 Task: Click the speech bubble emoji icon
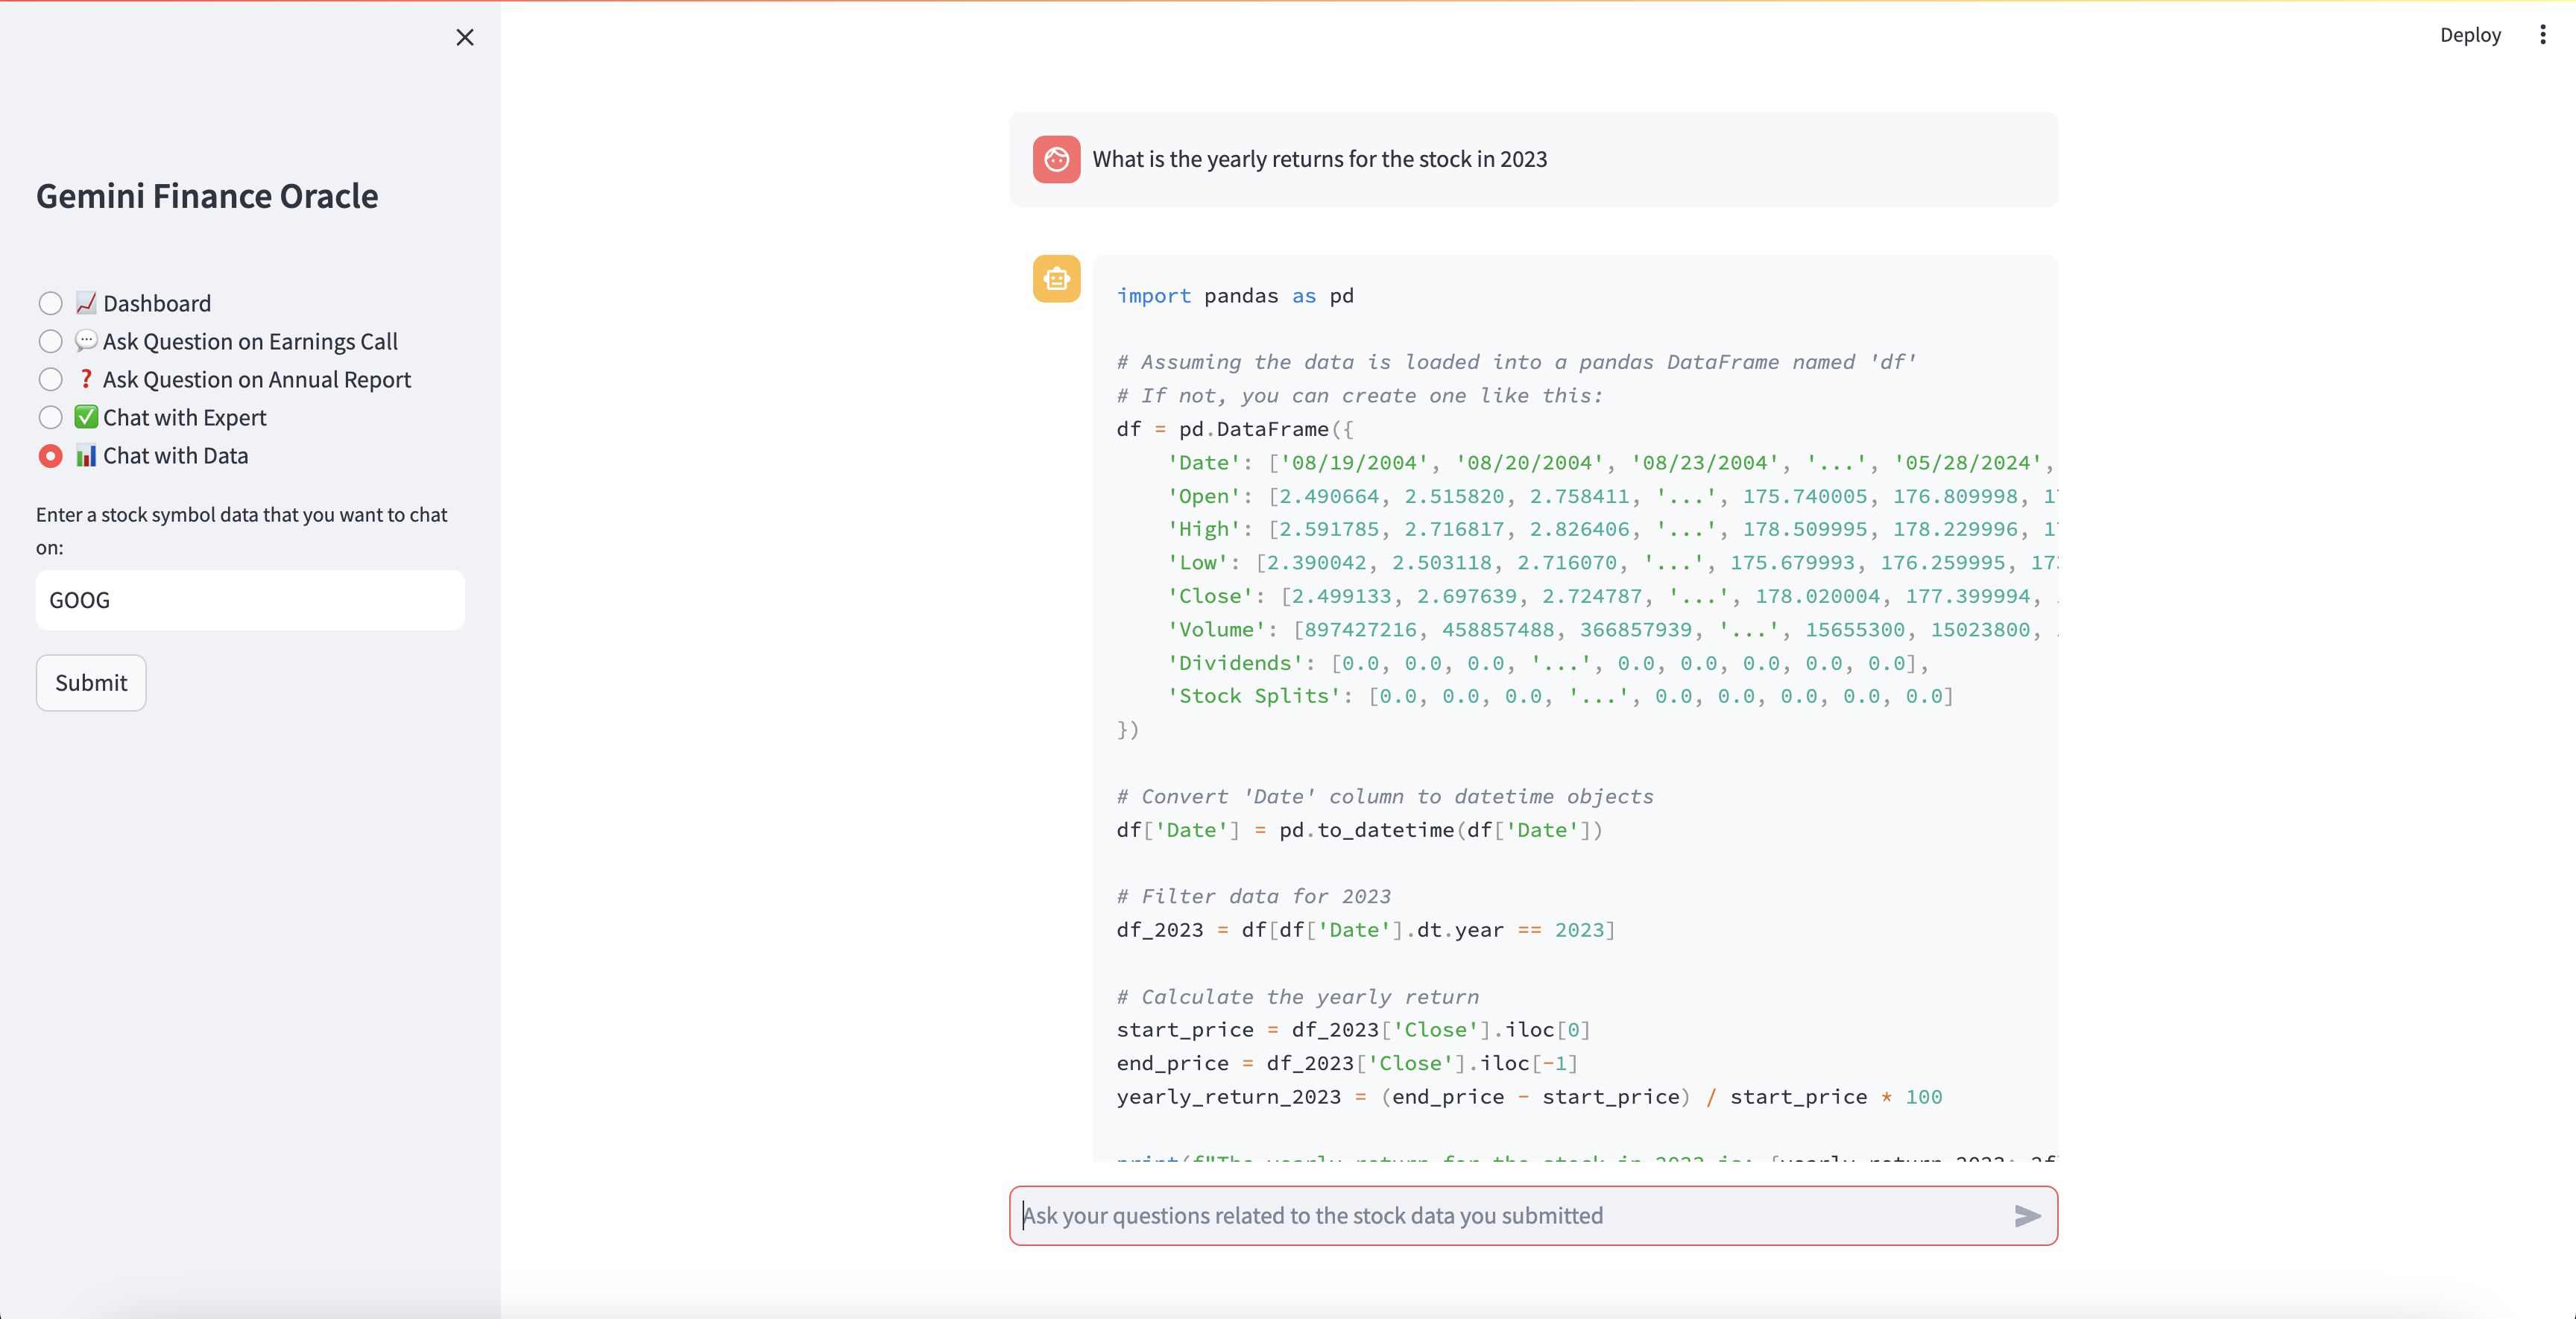(86, 341)
